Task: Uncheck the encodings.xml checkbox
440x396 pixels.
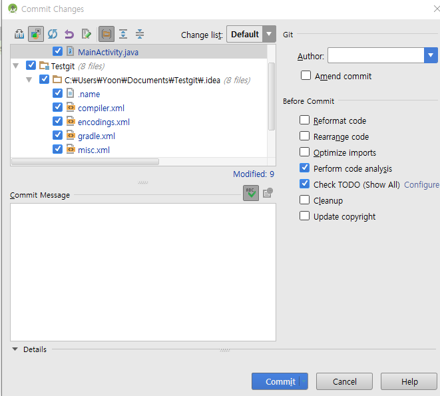Action: tap(57, 121)
